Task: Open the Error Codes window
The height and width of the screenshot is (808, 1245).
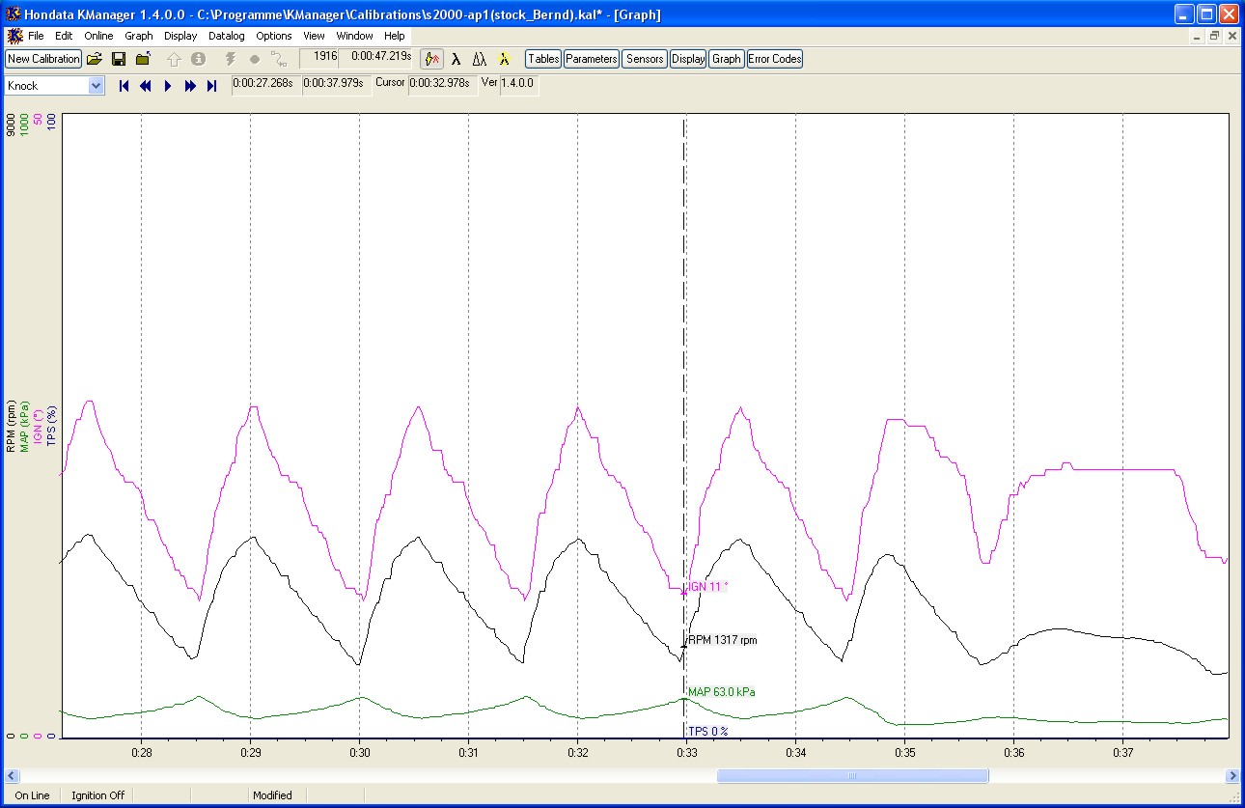Action: coord(774,59)
